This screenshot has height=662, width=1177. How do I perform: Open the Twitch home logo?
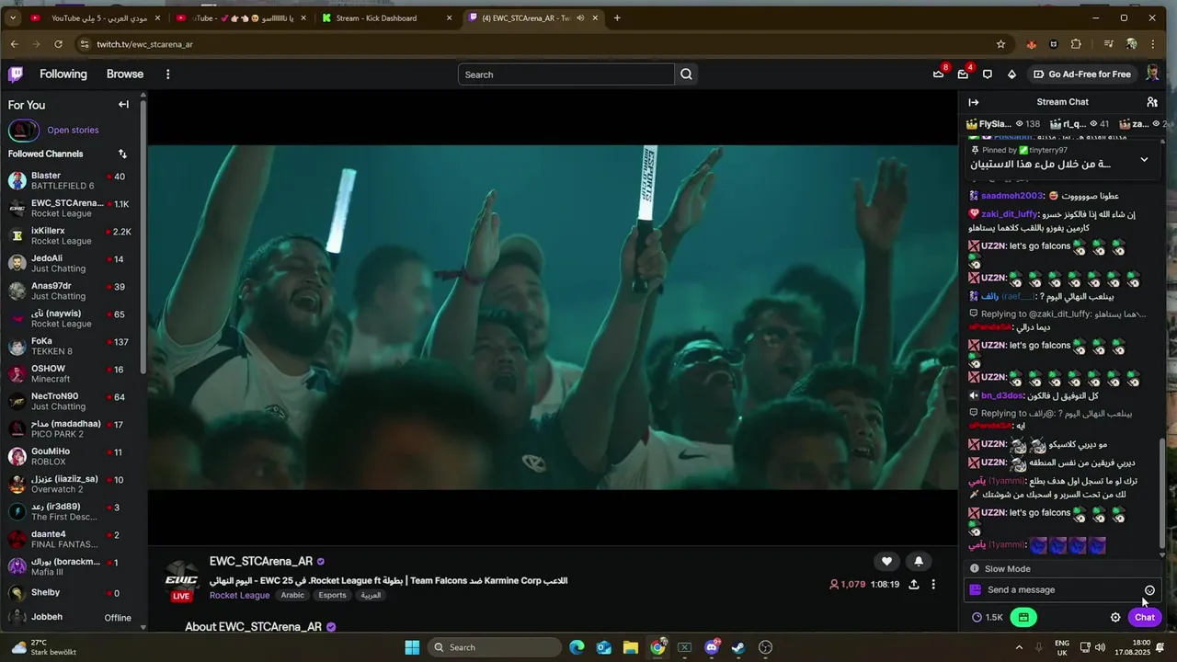(x=16, y=74)
